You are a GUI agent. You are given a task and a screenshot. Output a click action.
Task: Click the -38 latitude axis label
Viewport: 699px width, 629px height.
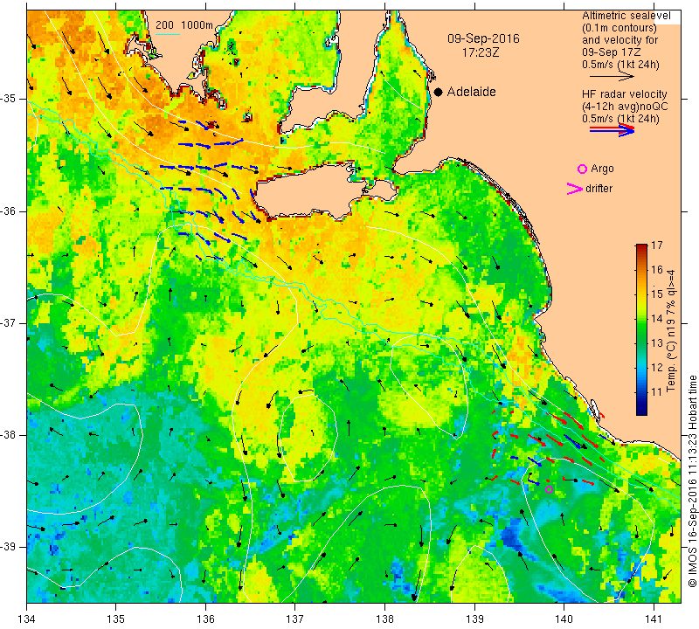pos(9,435)
